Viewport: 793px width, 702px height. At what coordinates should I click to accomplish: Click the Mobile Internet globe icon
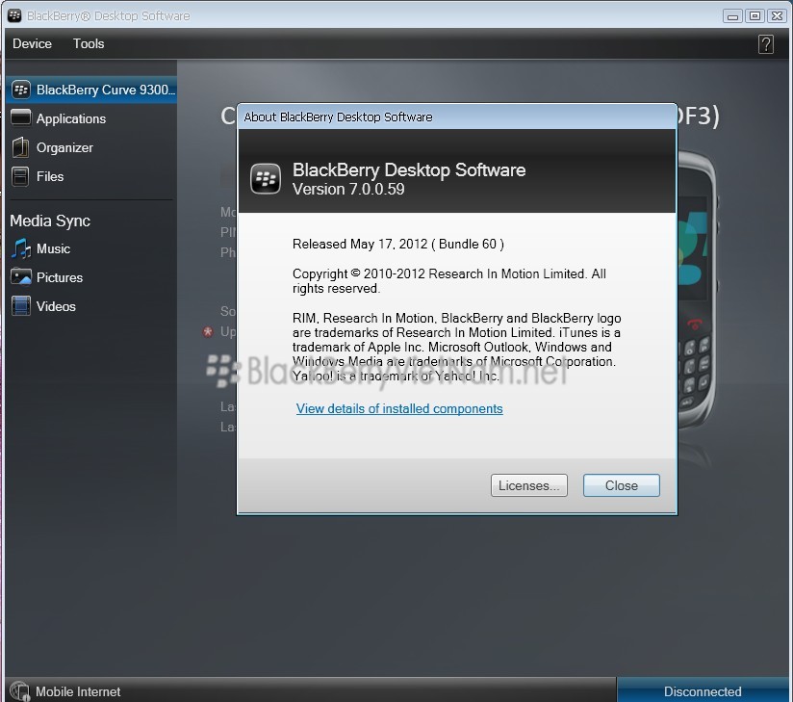tap(20, 690)
